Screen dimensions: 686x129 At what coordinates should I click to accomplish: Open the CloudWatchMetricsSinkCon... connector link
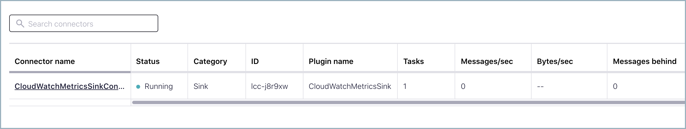tap(69, 86)
